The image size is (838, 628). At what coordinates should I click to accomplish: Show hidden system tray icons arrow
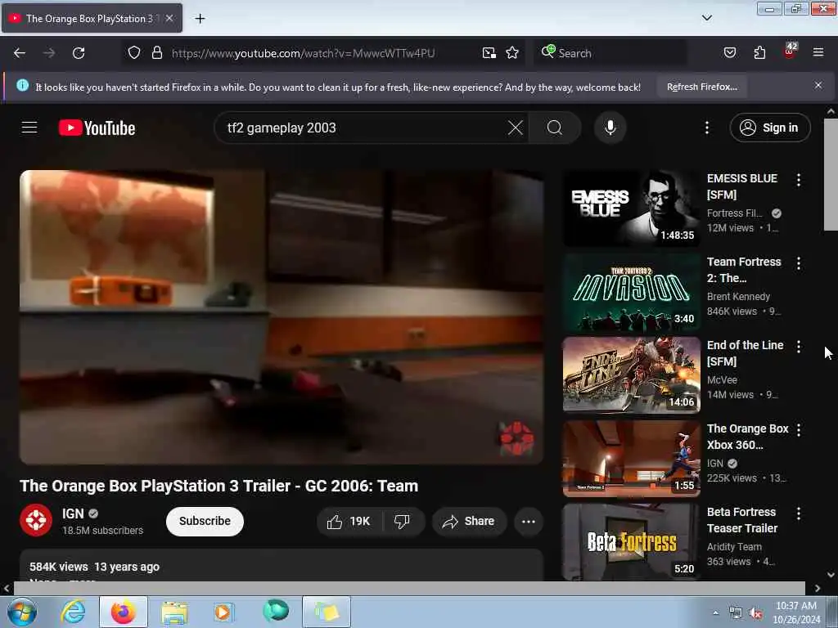(715, 612)
